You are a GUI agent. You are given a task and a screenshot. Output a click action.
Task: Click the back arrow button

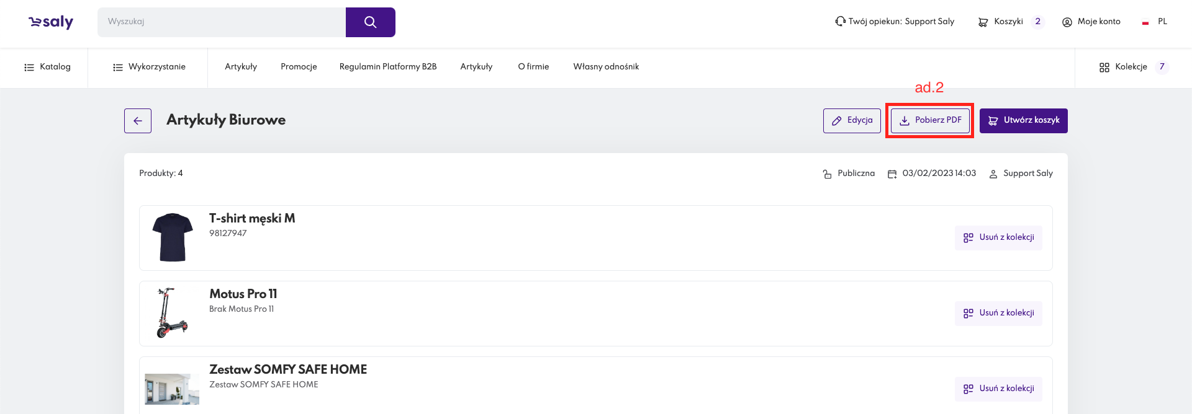pyautogui.click(x=138, y=121)
